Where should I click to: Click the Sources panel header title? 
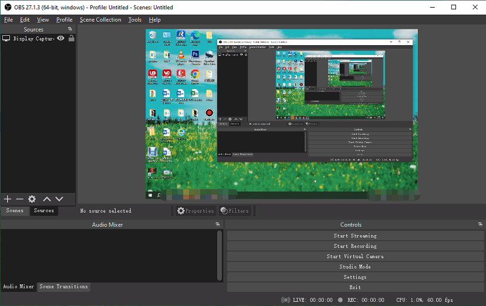pyautogui.click(x=33, y=29)
